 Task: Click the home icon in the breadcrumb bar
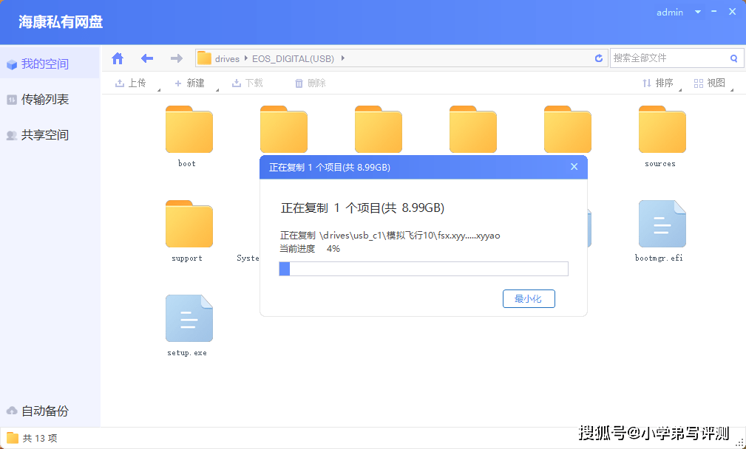pyautogui.click(x=117, y=58)
